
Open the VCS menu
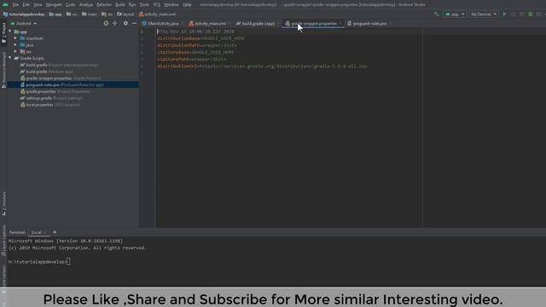tap(157, 5)
